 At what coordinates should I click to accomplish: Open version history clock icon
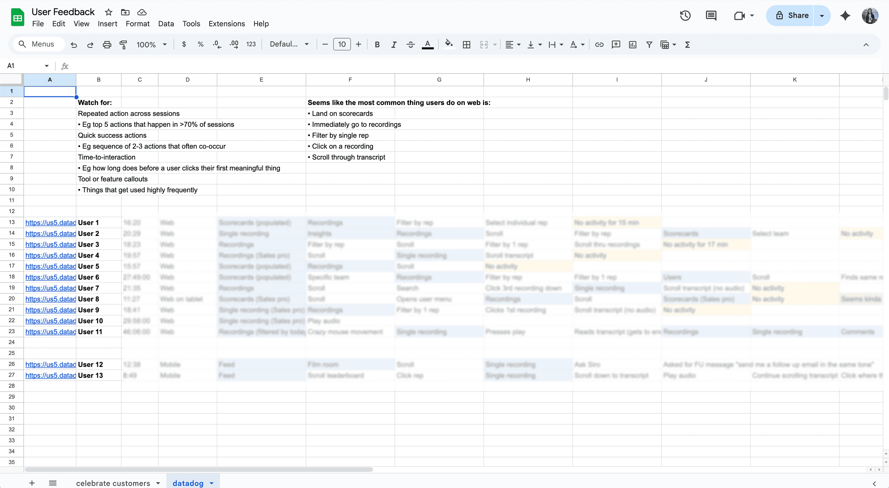(685, 15)
